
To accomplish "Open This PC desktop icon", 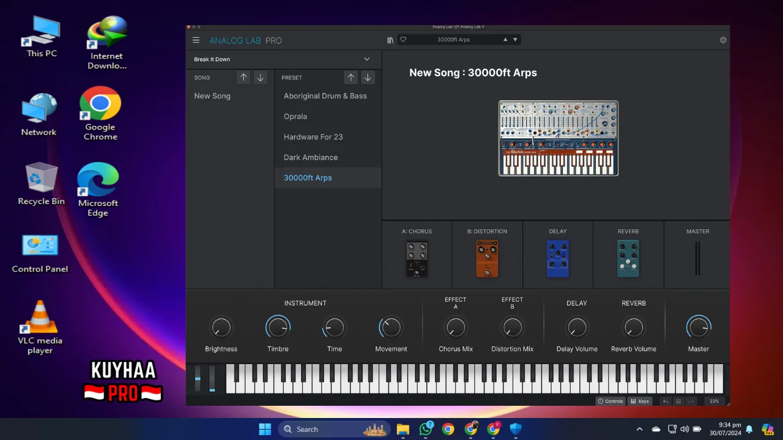I will tap(42, 37).
